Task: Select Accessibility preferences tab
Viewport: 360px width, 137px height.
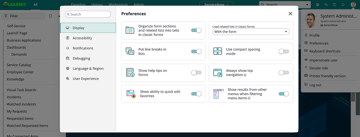Action: click(x=88, y=38)
